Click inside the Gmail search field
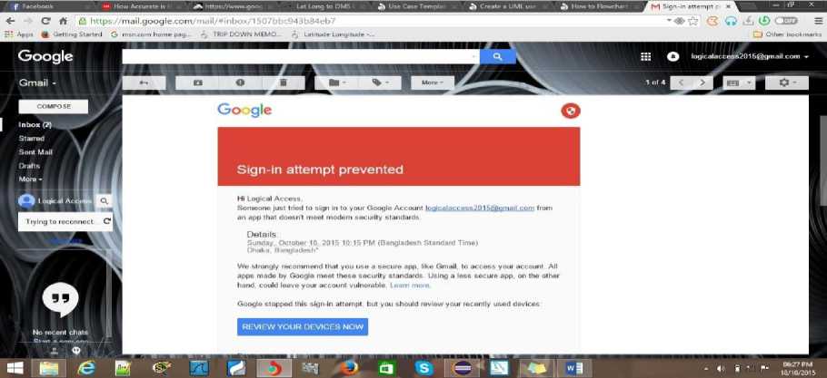The height and width of the screenshot is (378, 827). [x=301, y=57]
